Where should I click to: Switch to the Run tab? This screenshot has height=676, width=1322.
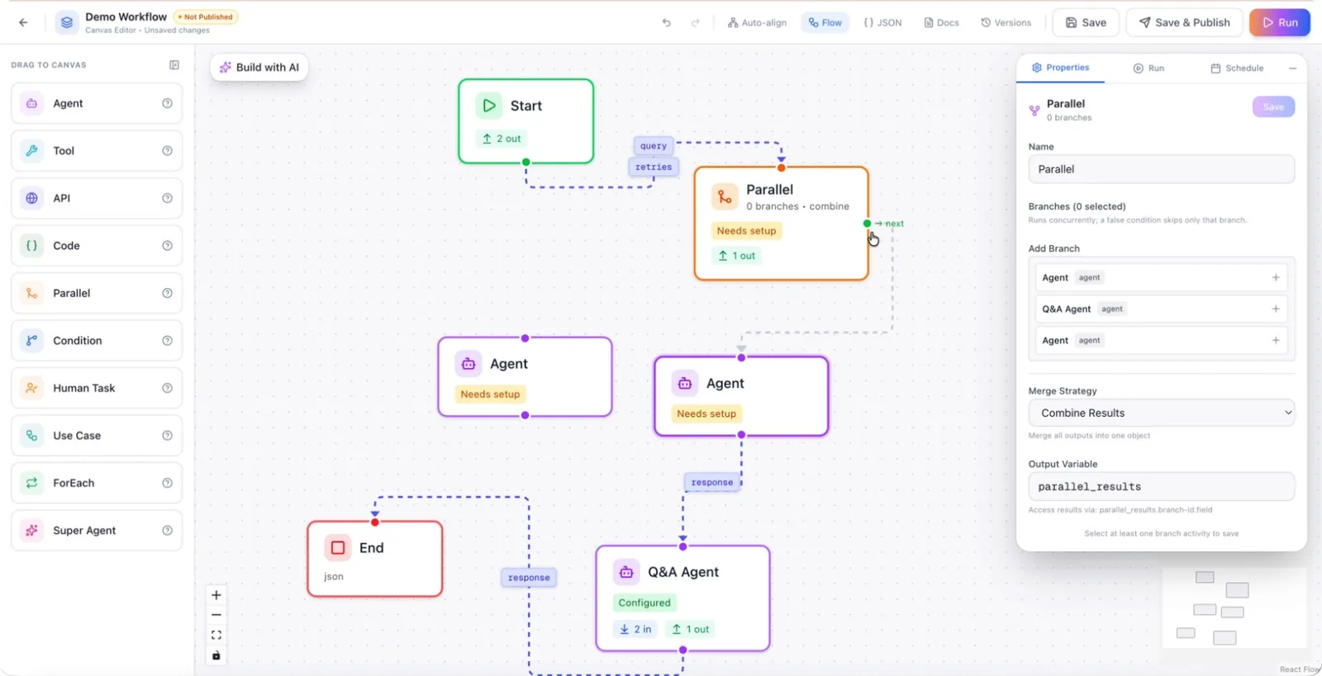tap(1148, 69)
